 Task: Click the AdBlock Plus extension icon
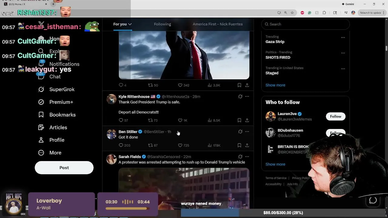(x=302, y=13)
